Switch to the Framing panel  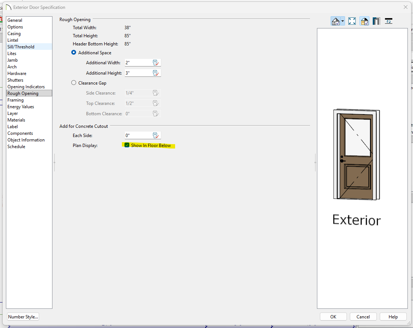pos(16,100)
